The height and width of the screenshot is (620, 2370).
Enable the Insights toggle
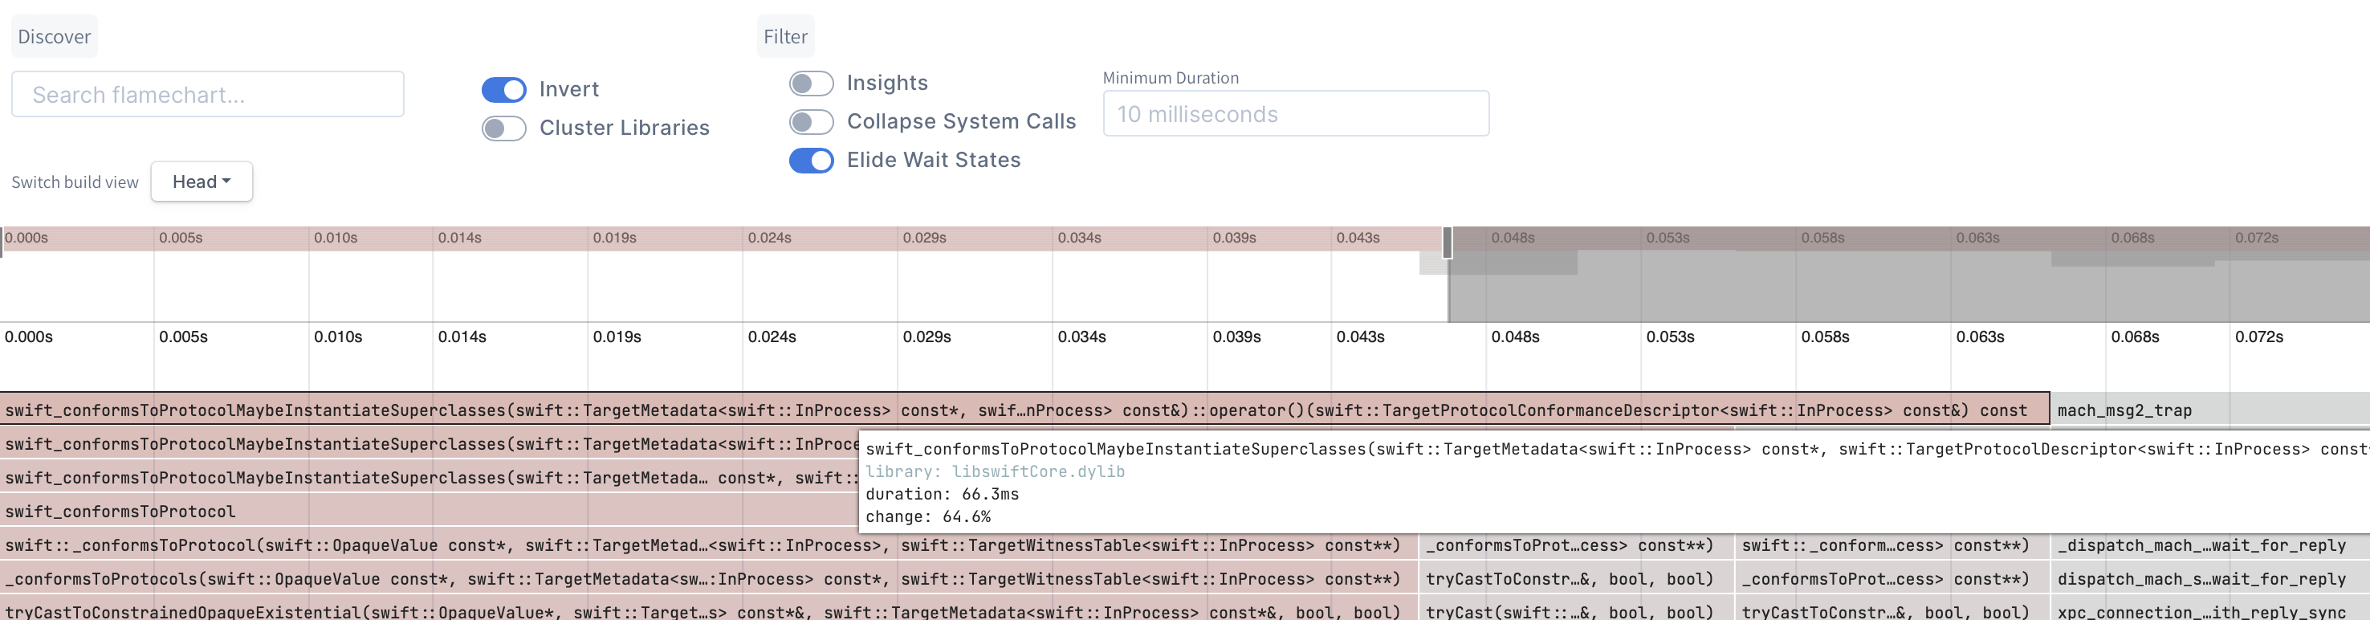coord(811,84)
